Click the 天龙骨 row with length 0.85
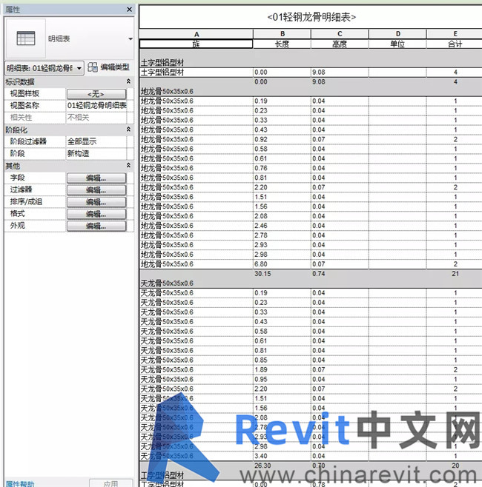Image resolution: width=482 pixels, height=487 pixels. coord(311,360)
